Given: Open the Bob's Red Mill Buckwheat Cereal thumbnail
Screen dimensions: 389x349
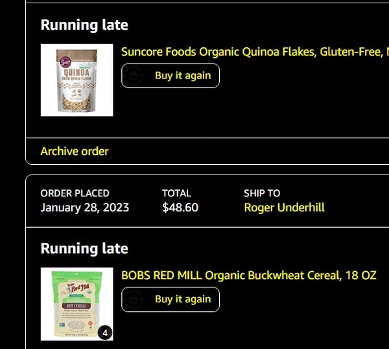Looking at the screenshot, I should click(77, 304).
